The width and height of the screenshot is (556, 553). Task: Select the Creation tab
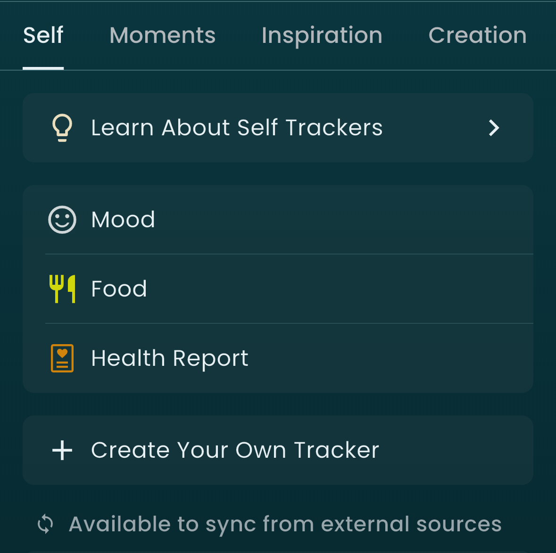pyautogui.click(x=477, y=35)
